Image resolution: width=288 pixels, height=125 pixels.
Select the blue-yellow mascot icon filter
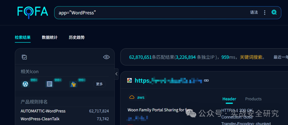click(73, 84)
